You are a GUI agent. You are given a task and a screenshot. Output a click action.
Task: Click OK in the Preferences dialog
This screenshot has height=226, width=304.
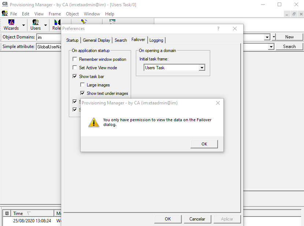click(x=168, y=219)
